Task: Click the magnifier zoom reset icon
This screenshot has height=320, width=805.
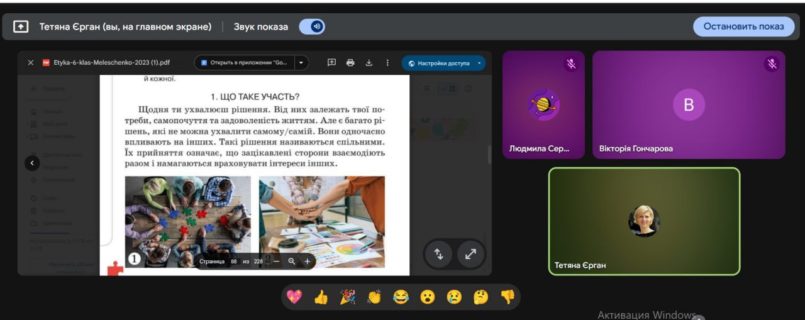Action: [292, 261]
